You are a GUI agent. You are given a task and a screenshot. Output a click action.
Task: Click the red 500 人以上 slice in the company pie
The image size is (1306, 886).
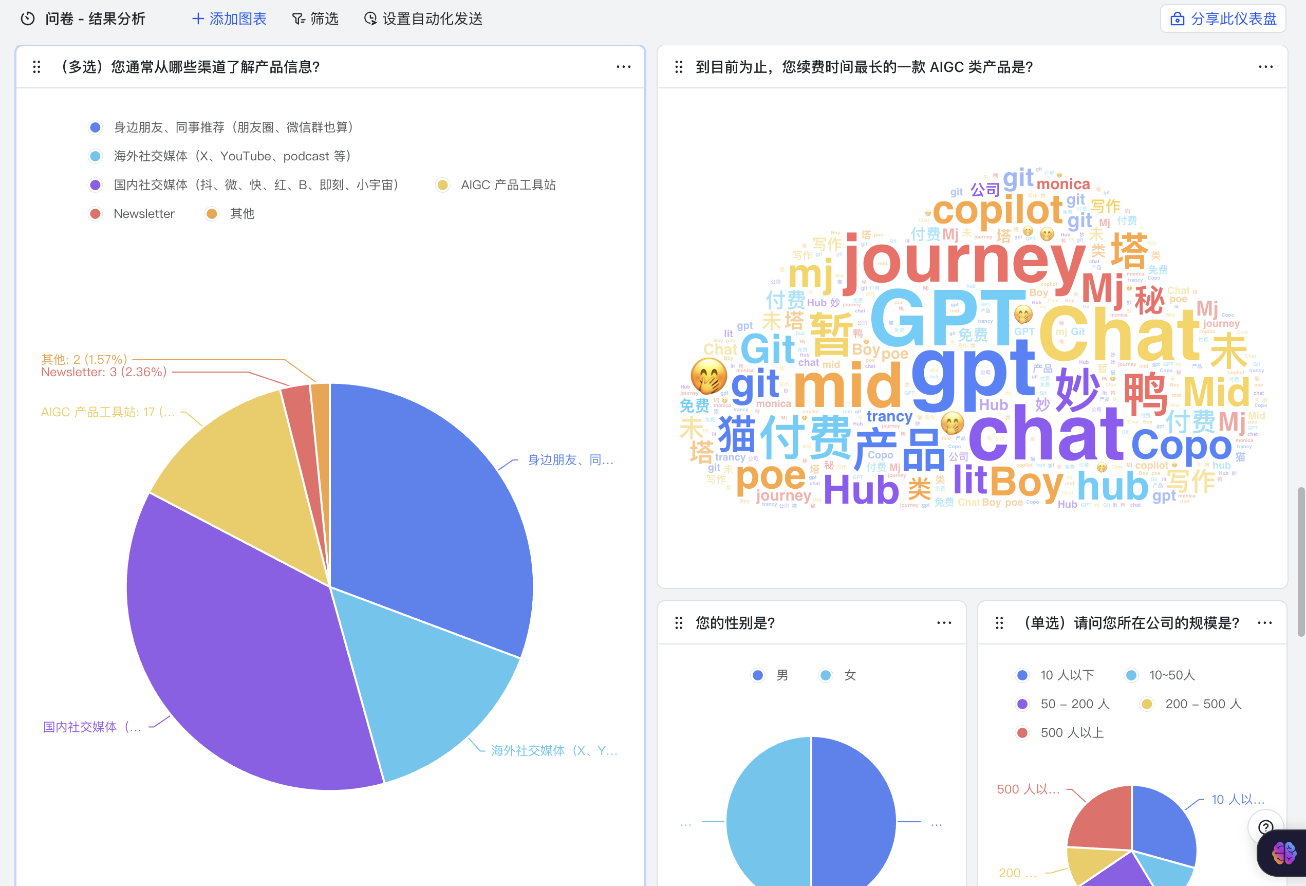coord(1104,818)
